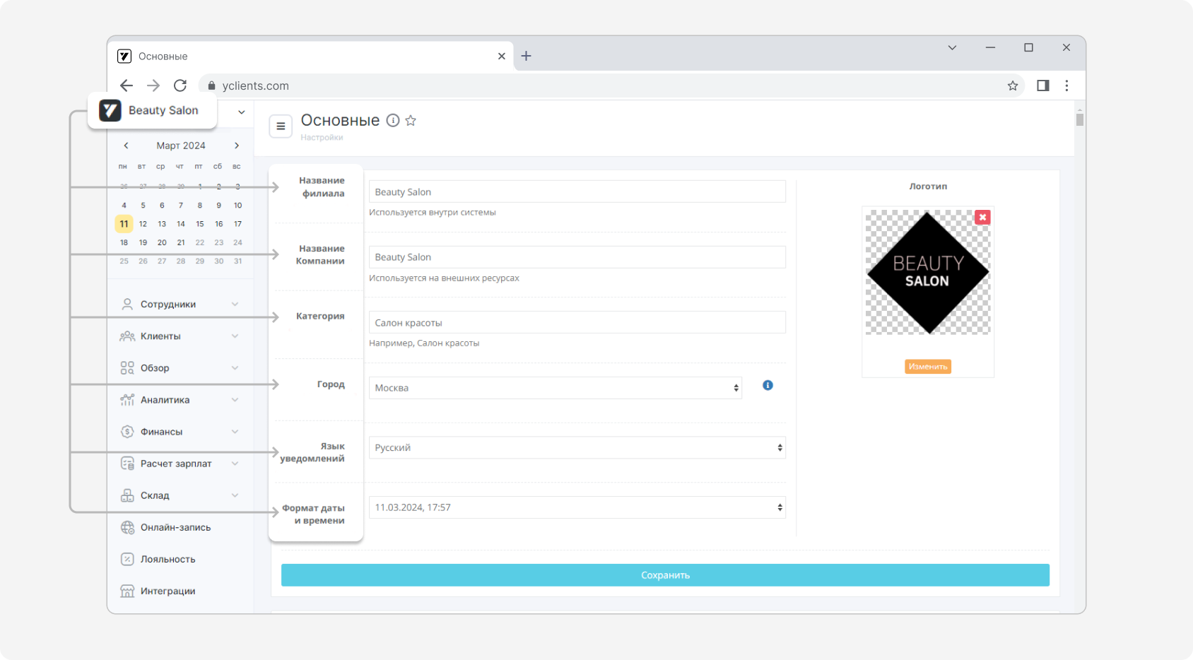Click the Название филиала input field
This screenshot has width=1193, height=660.
577,192
